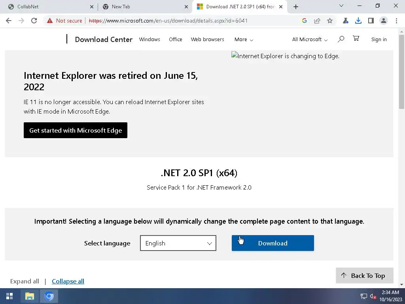The height and width of the screenshot is (304, 405).
Task: Click Get started with Microsoft Edge
Action: (x=76, y=130)
